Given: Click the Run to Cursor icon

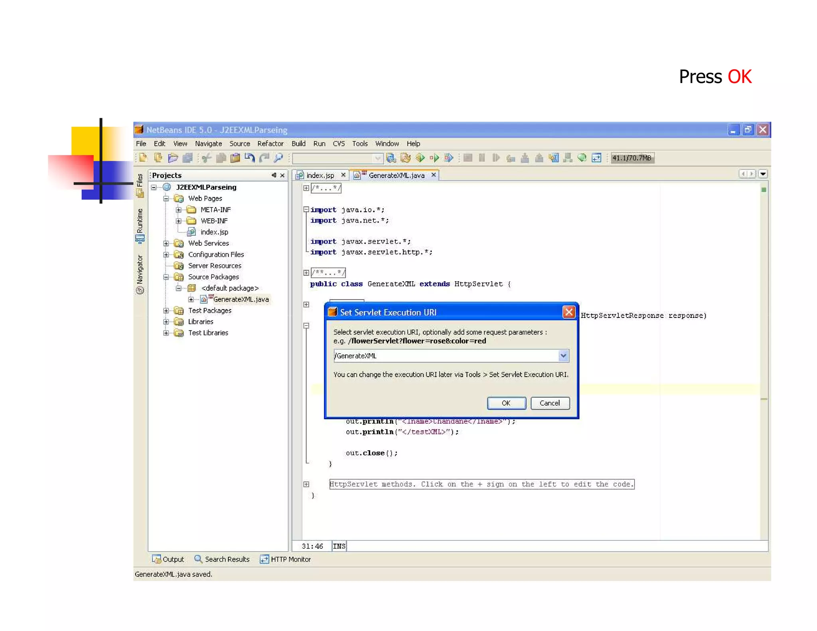Looking at the screenshot, I should (x=553, y=158).
